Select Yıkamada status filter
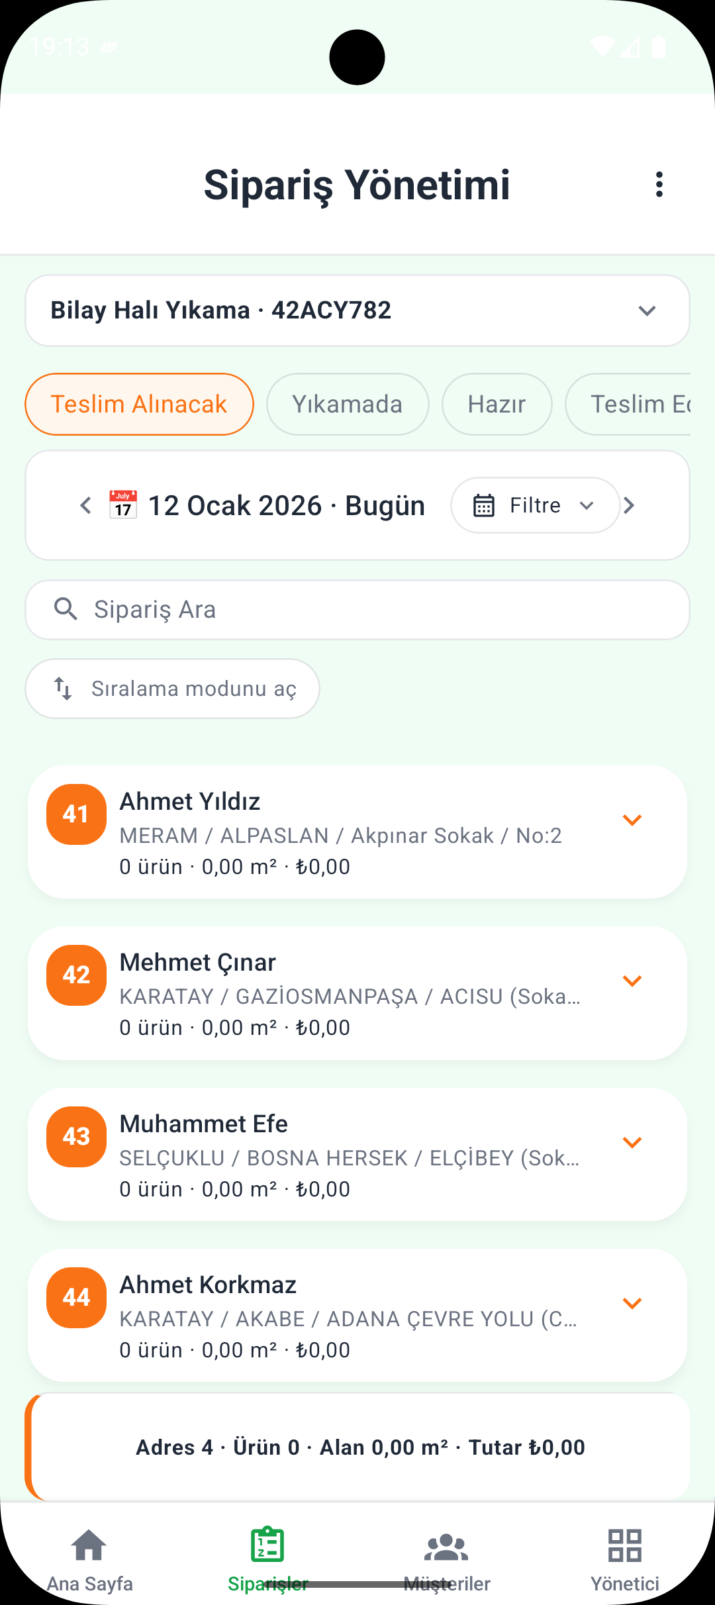 [x=348, y=405]
